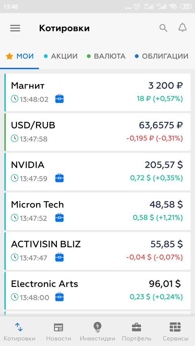Tap the briefcase badge next to NVIDIA

click(59, 178)
